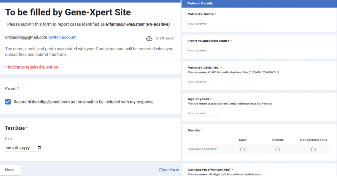Click the day part of Test Date
The height and width of the screenshot is (176, 337).
pos(16,148)
